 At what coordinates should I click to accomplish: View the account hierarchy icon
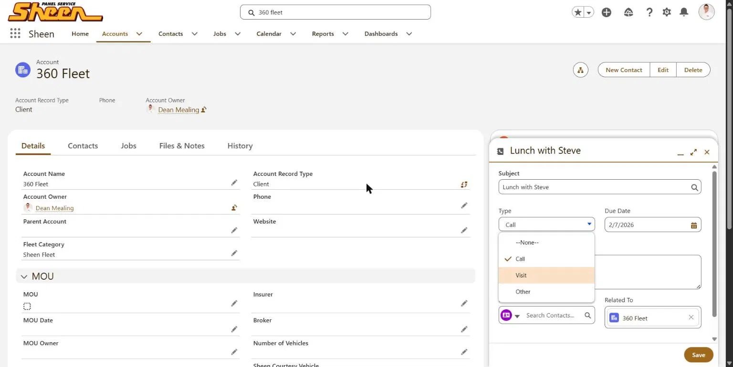pyautogui.click(x=580, y=70)
